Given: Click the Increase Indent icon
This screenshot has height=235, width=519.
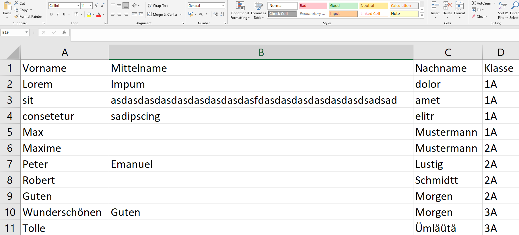Looking at the screenshot, I should tap(141, 14).
